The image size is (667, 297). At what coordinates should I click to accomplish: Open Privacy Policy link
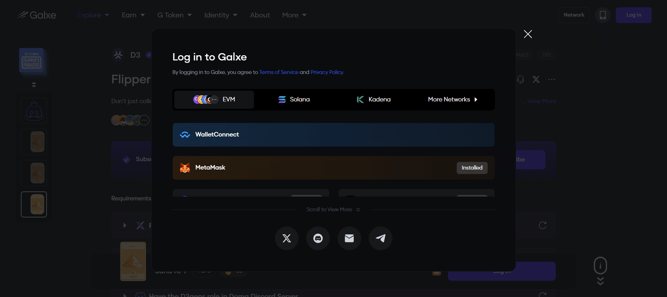pos(327,72)
